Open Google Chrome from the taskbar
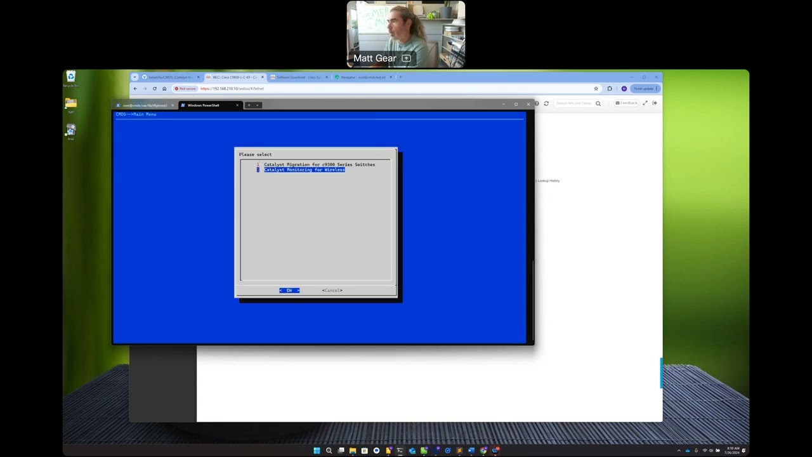The height and width of the screenshot is (457, 812). coord(483,451)
